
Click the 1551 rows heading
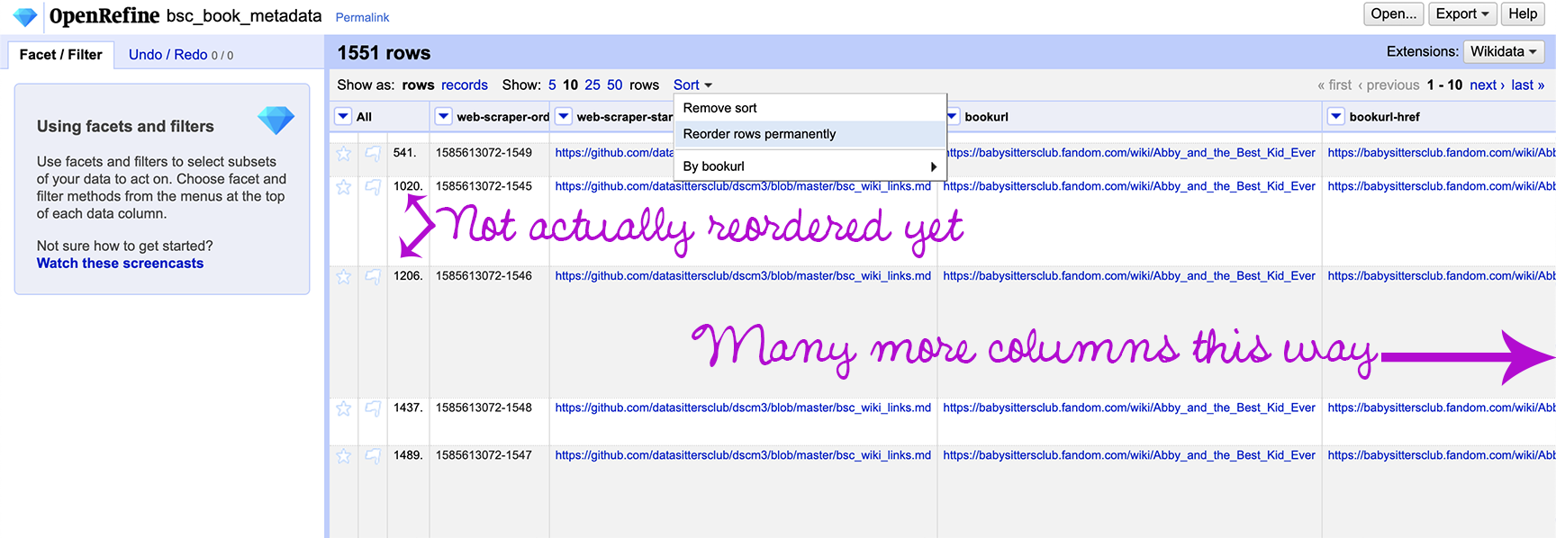coord(384,53)
